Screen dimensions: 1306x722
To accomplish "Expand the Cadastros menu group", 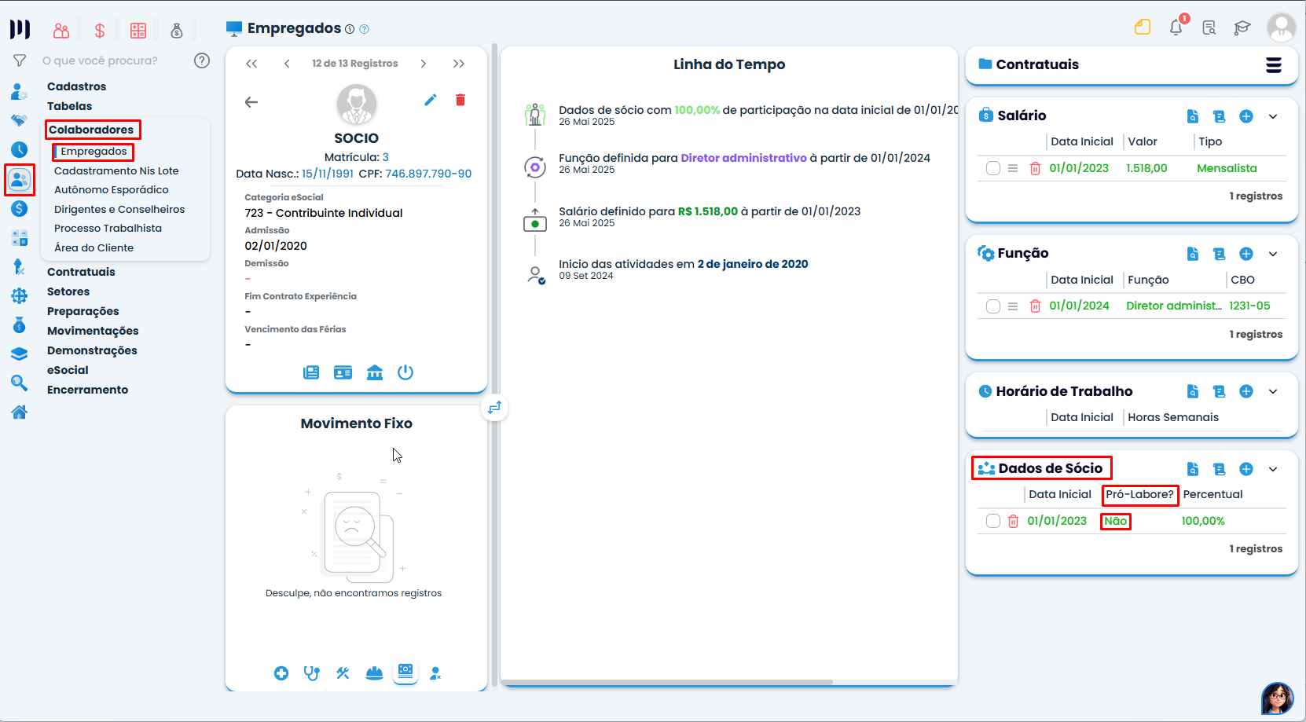I will pyautogui.click(x=76, y=86).
